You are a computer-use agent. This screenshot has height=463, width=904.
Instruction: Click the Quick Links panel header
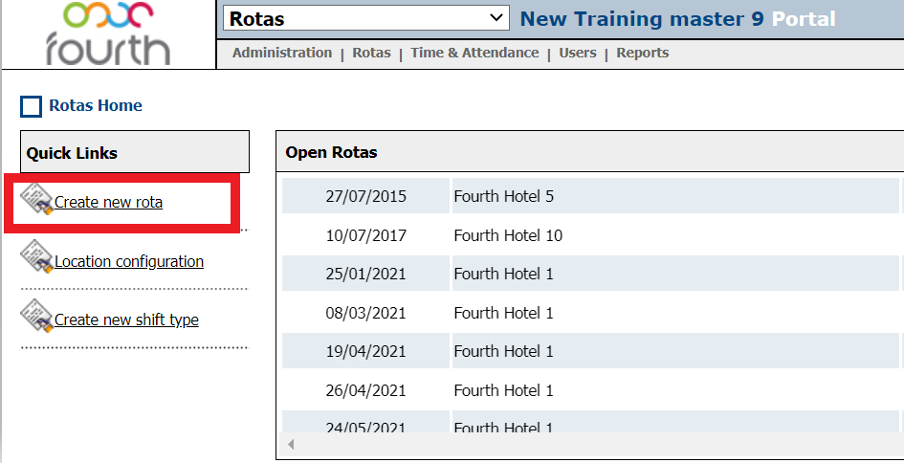click(x=135, y=152)
